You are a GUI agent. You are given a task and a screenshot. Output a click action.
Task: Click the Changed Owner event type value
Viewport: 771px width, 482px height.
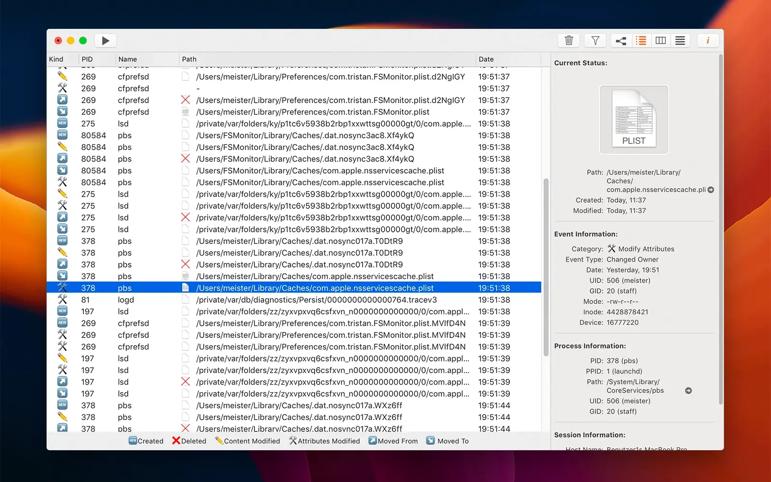click(x=632, y=259)
